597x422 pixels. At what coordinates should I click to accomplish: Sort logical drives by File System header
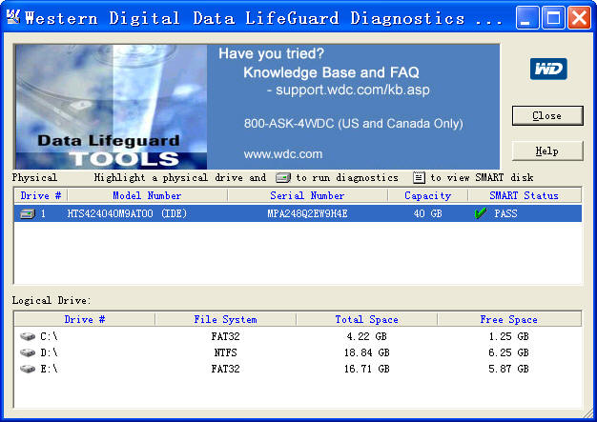click(x=225, y=319)
